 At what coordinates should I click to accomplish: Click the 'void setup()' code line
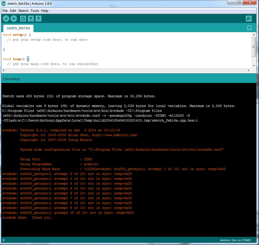coord(17,35)
